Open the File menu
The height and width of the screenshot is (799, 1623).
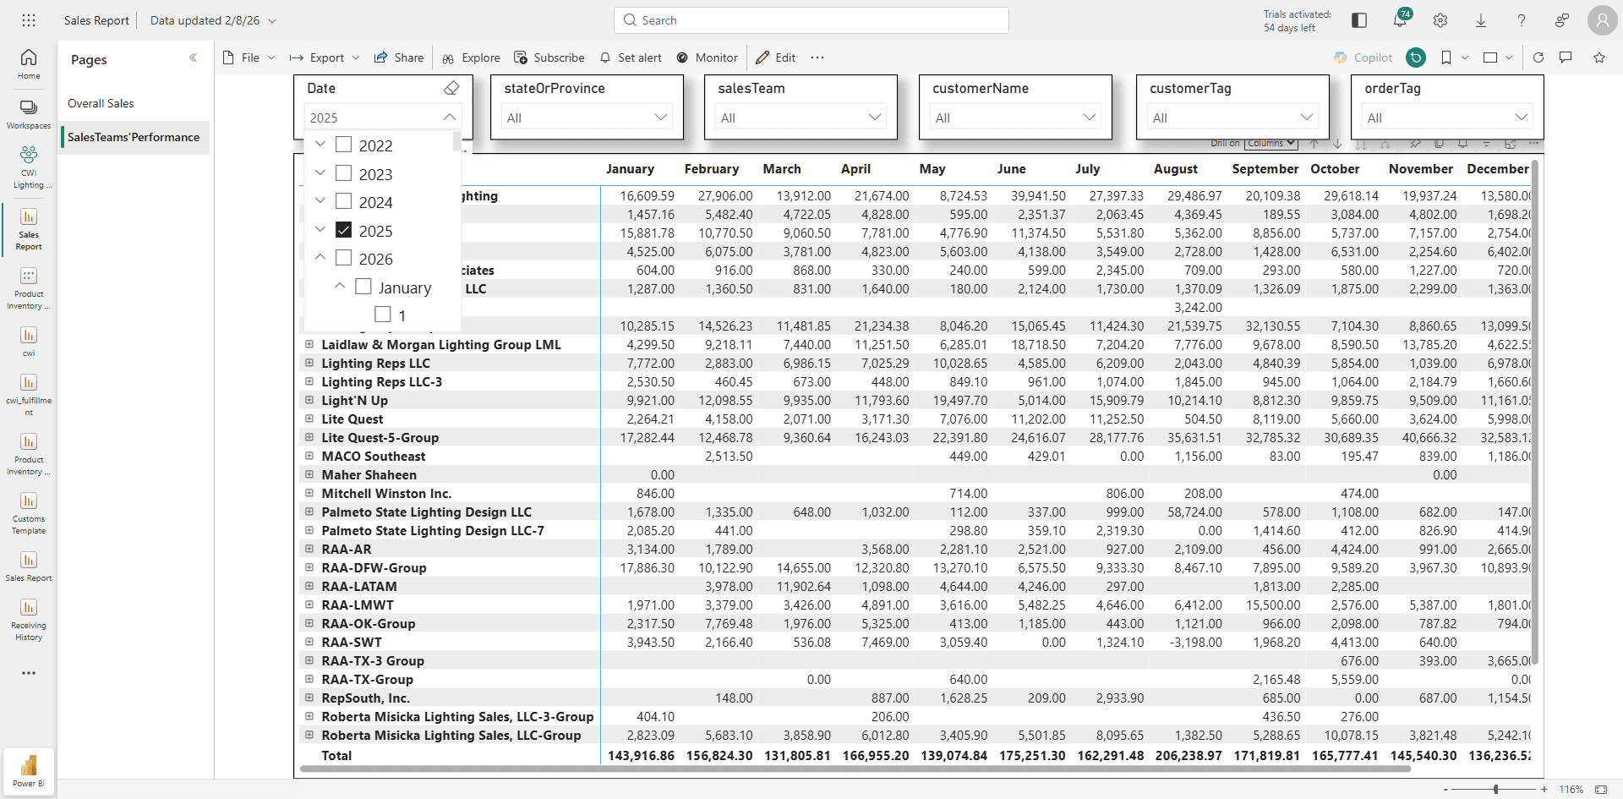pos(249,57)
